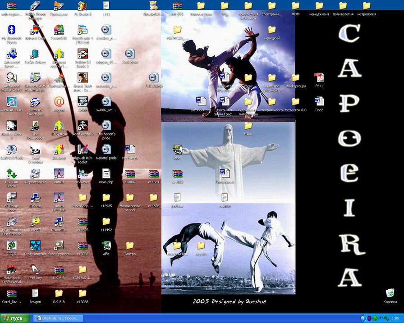Open MetaStock Professional icon
This screenshot has width=404, height=323.
click(12, 270)
